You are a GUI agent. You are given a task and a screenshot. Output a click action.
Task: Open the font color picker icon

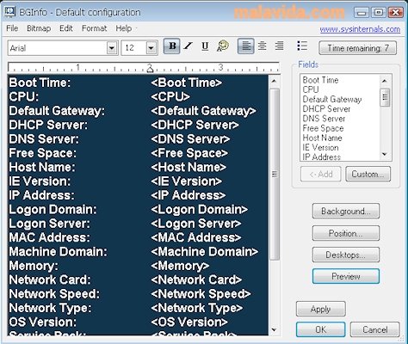point(223,46)
